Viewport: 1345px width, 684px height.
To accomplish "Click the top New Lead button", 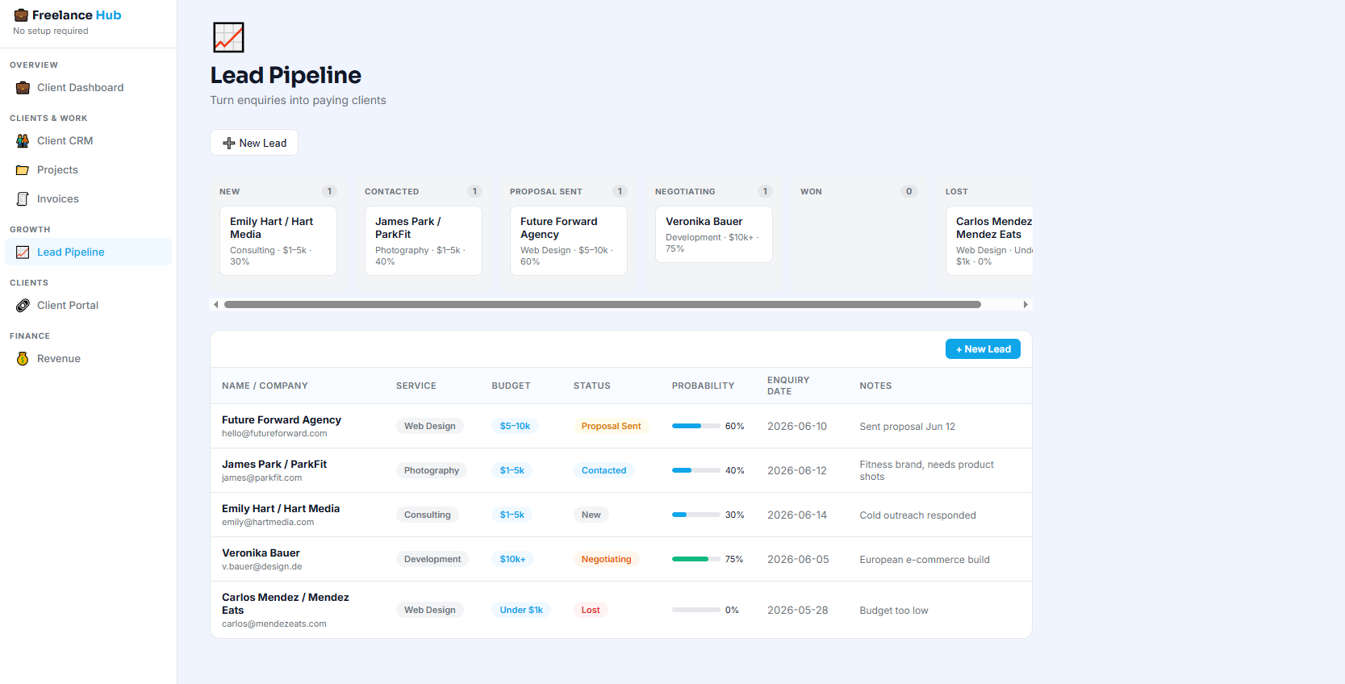I will [254, 143].
